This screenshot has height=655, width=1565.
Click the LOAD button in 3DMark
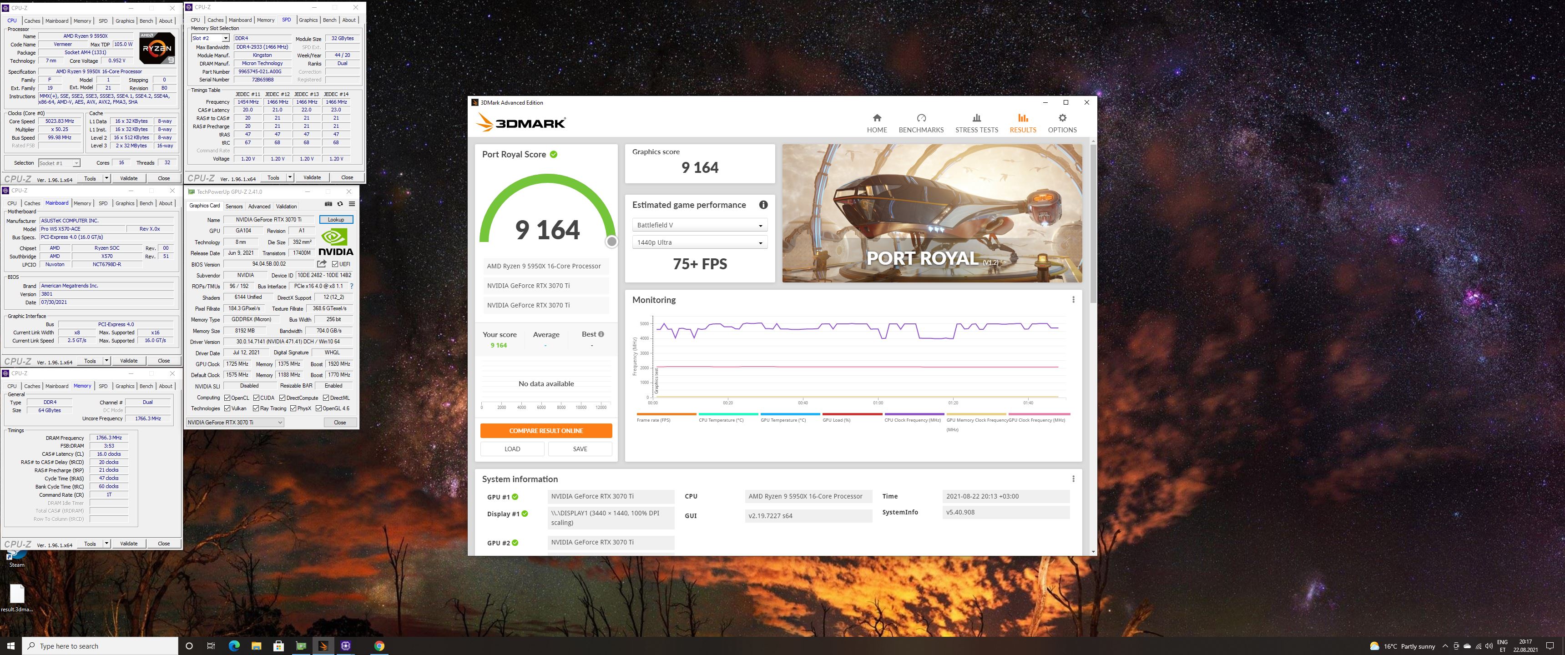[x=512, y=449]
